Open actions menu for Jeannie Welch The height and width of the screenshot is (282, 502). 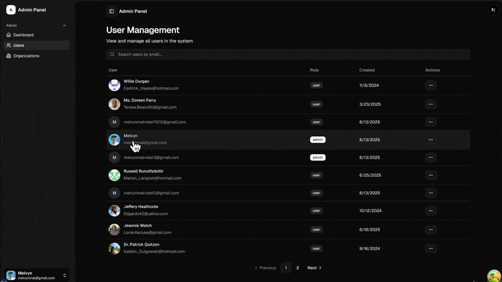(430, 229)
